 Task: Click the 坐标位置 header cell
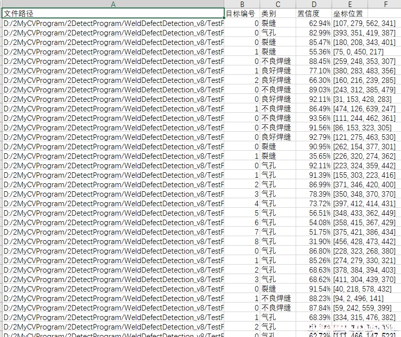pos(350,13)
